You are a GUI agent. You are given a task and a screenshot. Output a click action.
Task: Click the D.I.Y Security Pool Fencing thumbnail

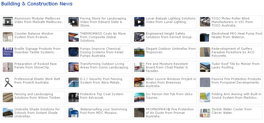[x=74, y=82]
